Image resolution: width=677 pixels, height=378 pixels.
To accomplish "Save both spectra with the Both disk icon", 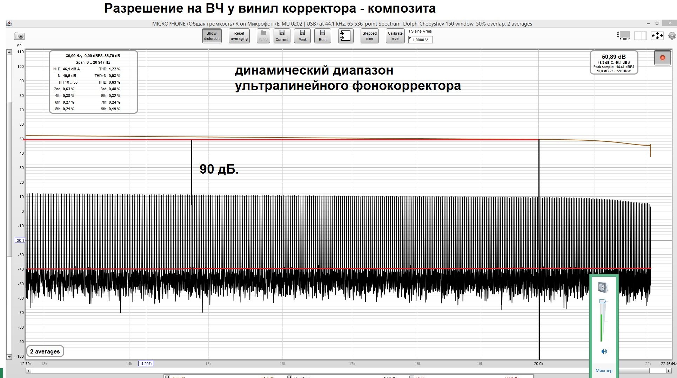I will (322, 35).
